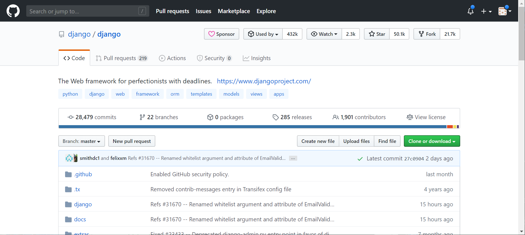
Task: Click the orm topic tag
Action: tap(175, 94)
